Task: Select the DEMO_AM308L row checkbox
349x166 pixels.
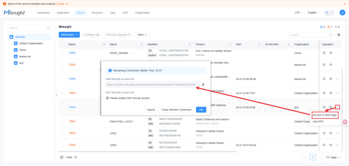Action: point(62,53)
